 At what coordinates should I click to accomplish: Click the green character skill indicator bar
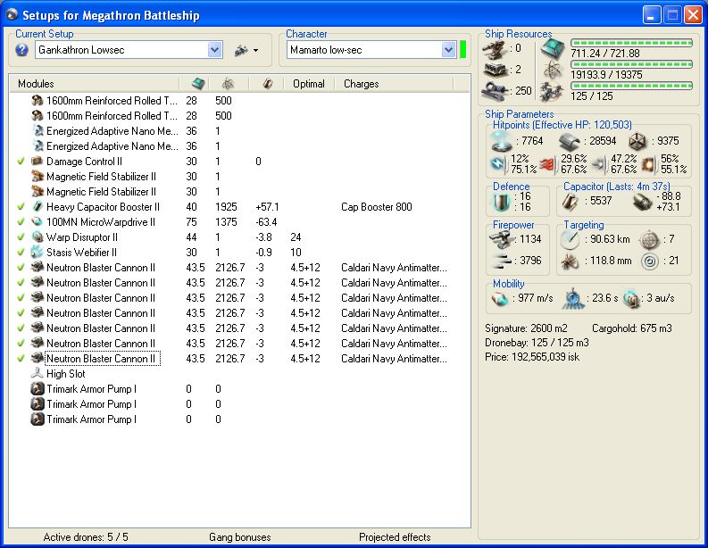pos(463,50)
